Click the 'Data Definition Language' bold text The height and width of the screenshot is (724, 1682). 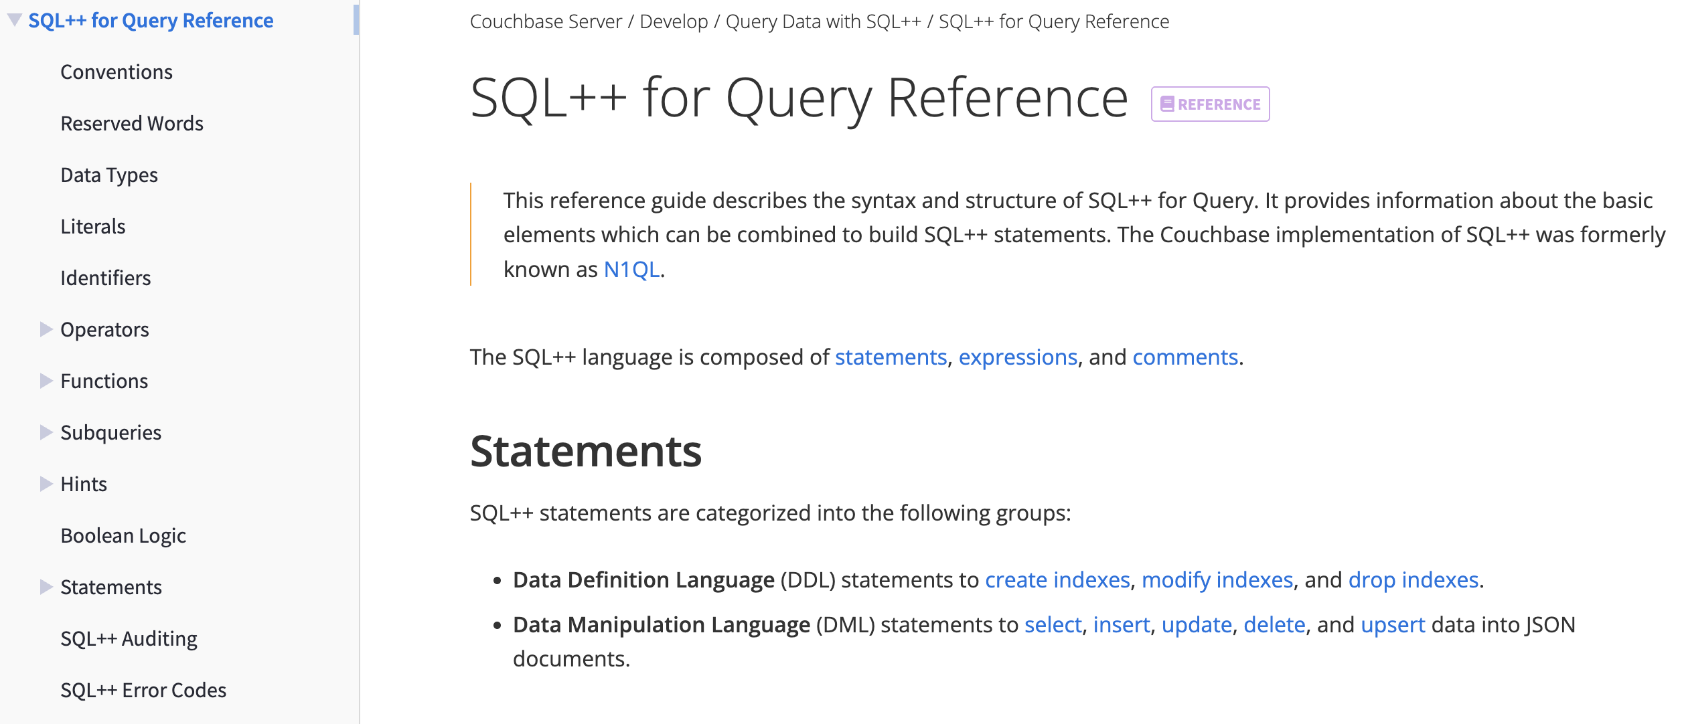644,580
